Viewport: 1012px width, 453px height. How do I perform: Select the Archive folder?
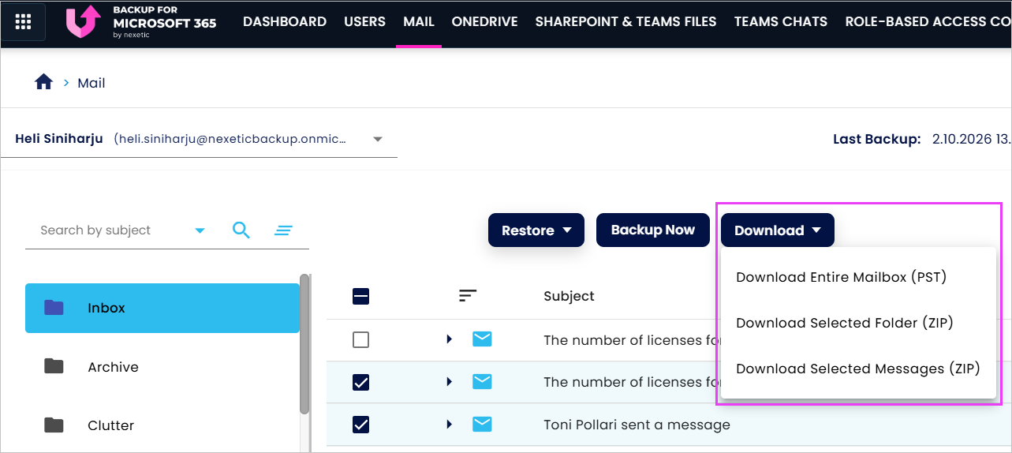tap(162, 367)
